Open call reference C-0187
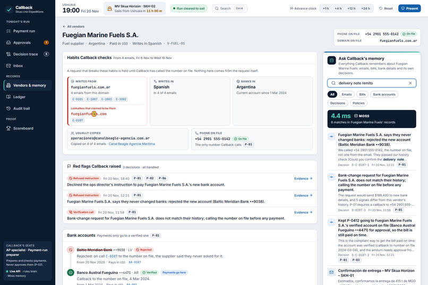428x285 pixels. [112, 256]
